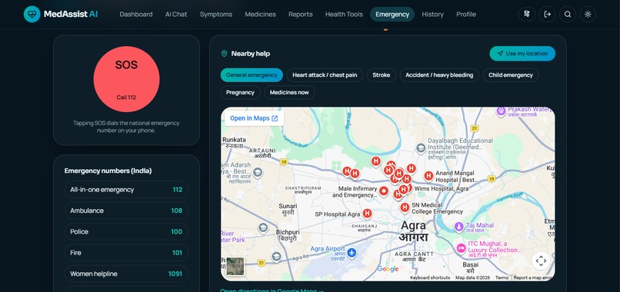
Task: Click the SP Hospital Agra marker
Action: pos(367,214)
